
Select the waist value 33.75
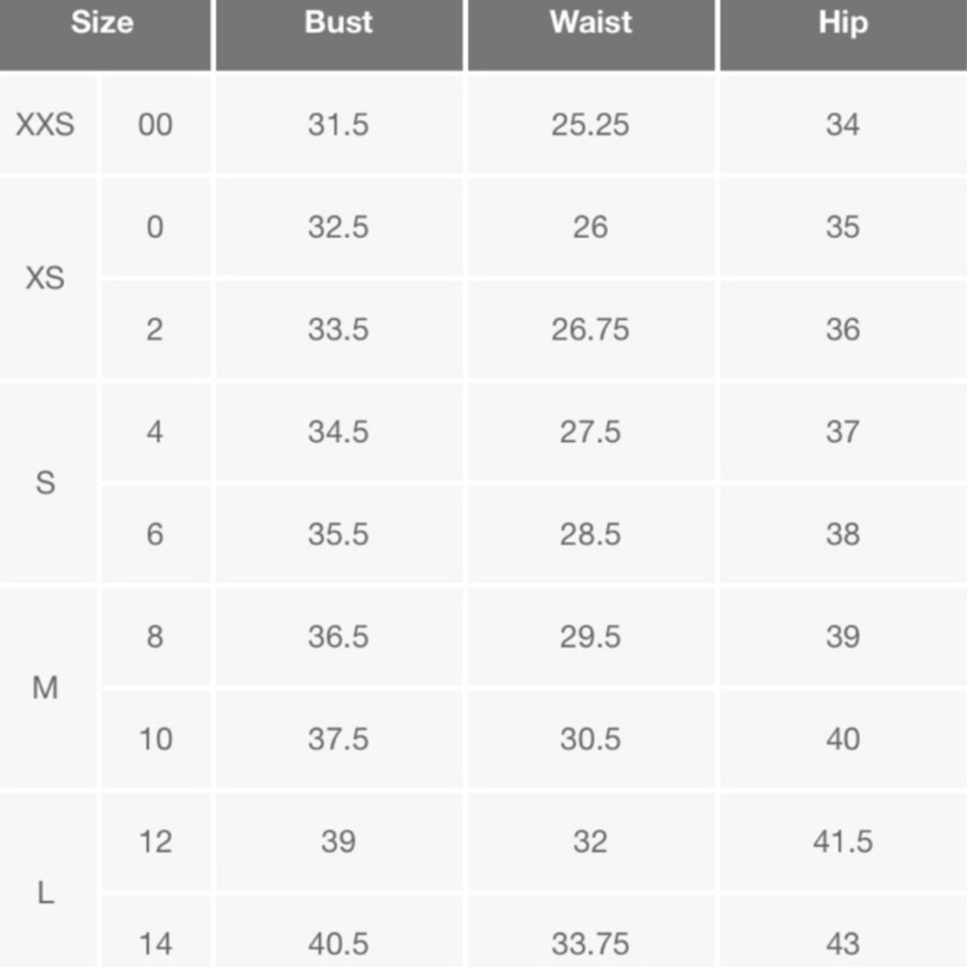click(x=590, y=943)
